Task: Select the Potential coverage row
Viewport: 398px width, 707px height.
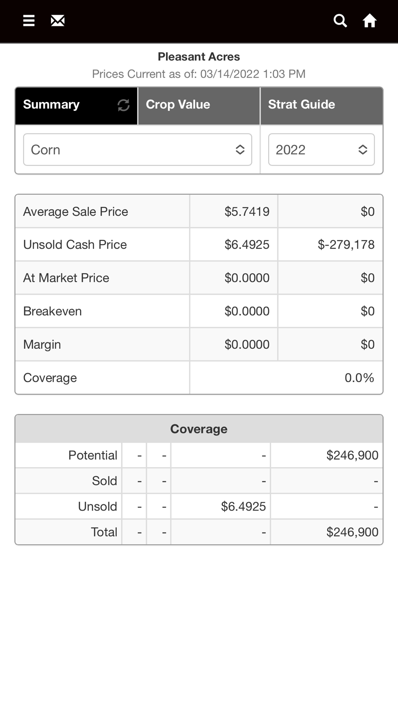Action: pyautogui.click(x=93, y=455)
